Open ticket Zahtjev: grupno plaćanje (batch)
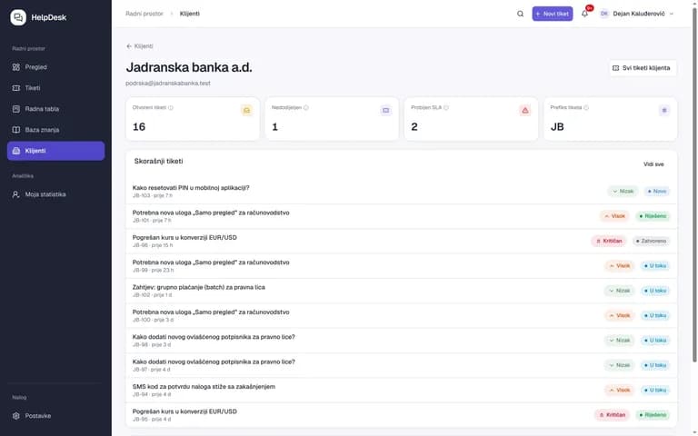The image size is (698, 436). [x=401, y=291]
